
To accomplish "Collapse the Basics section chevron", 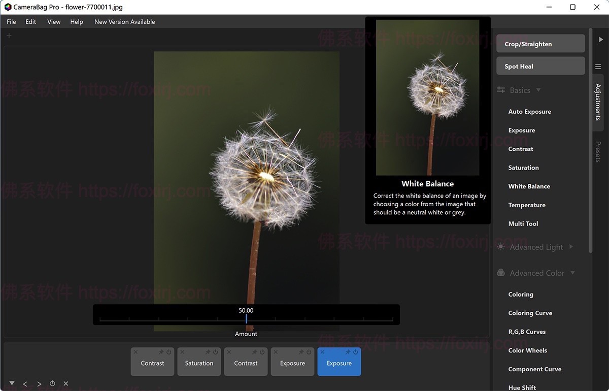I will (x=538, y=90).
